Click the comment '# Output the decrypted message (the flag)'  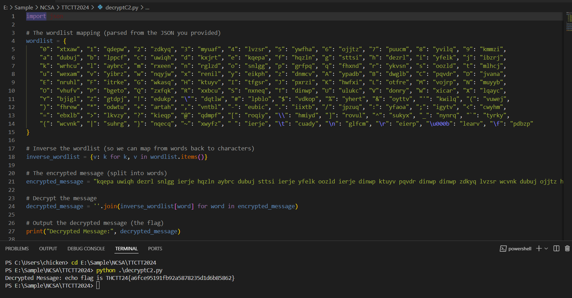point(95,223)
